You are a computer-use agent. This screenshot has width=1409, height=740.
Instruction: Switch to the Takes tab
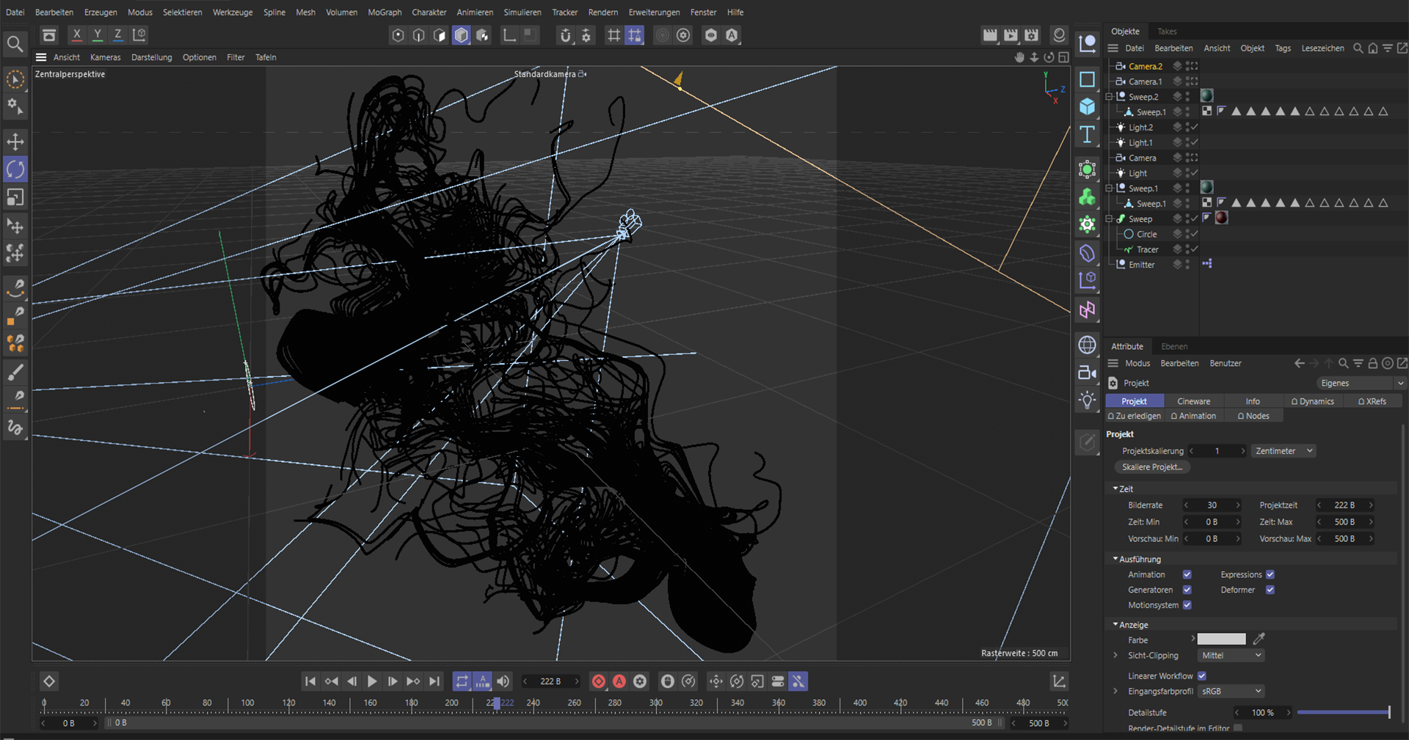(1167, 32)
